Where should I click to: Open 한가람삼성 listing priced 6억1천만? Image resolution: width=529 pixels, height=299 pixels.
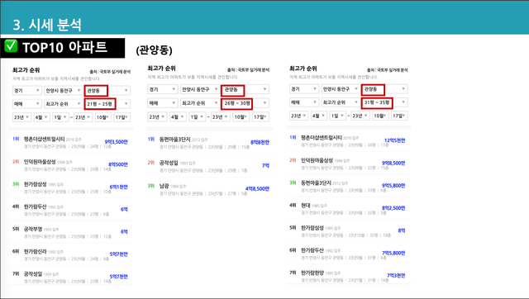tap(71, 187)
